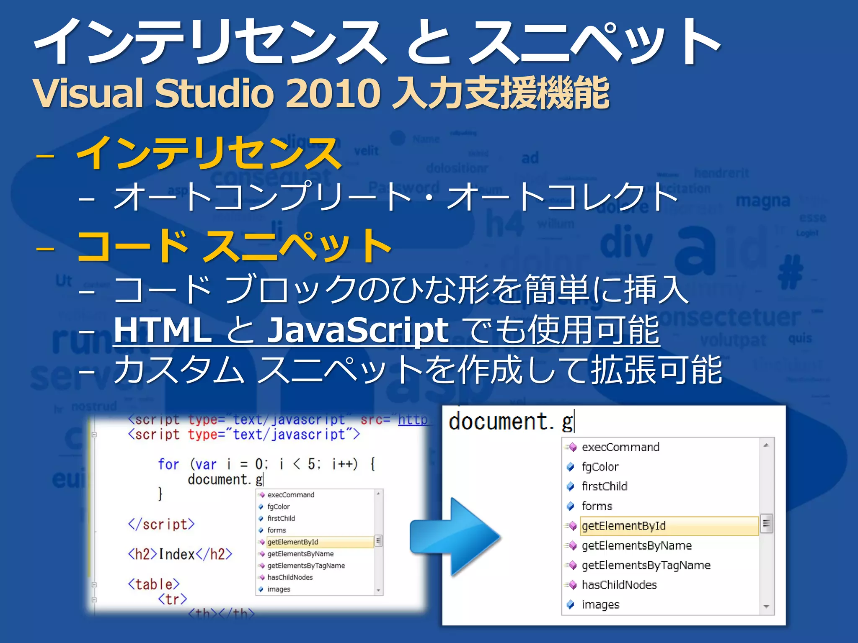
Task: Select execCommand text in the enlarged IntelliSense list
Action: click(x=620, y=447)
